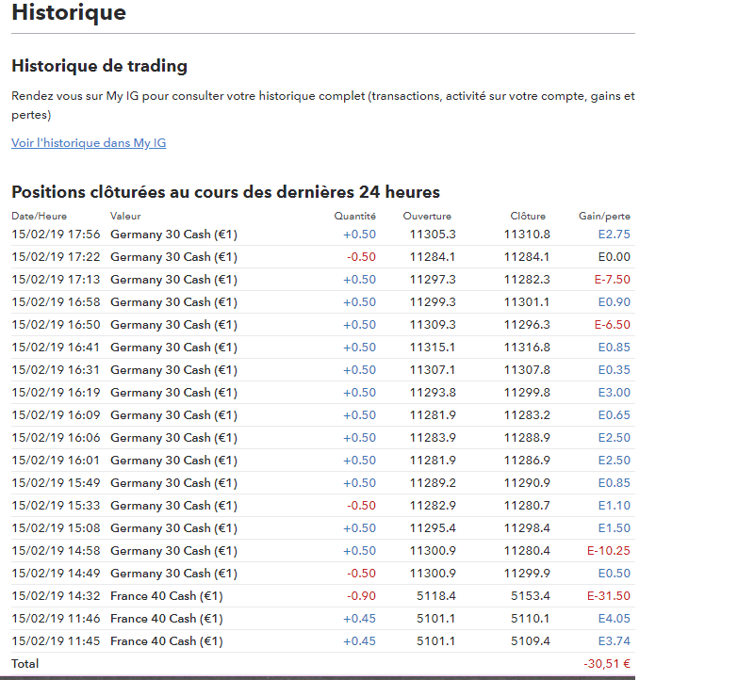Viewport: 754px width, 680px height.
Task: Click the Clôture column header
Action: point(528,216)
